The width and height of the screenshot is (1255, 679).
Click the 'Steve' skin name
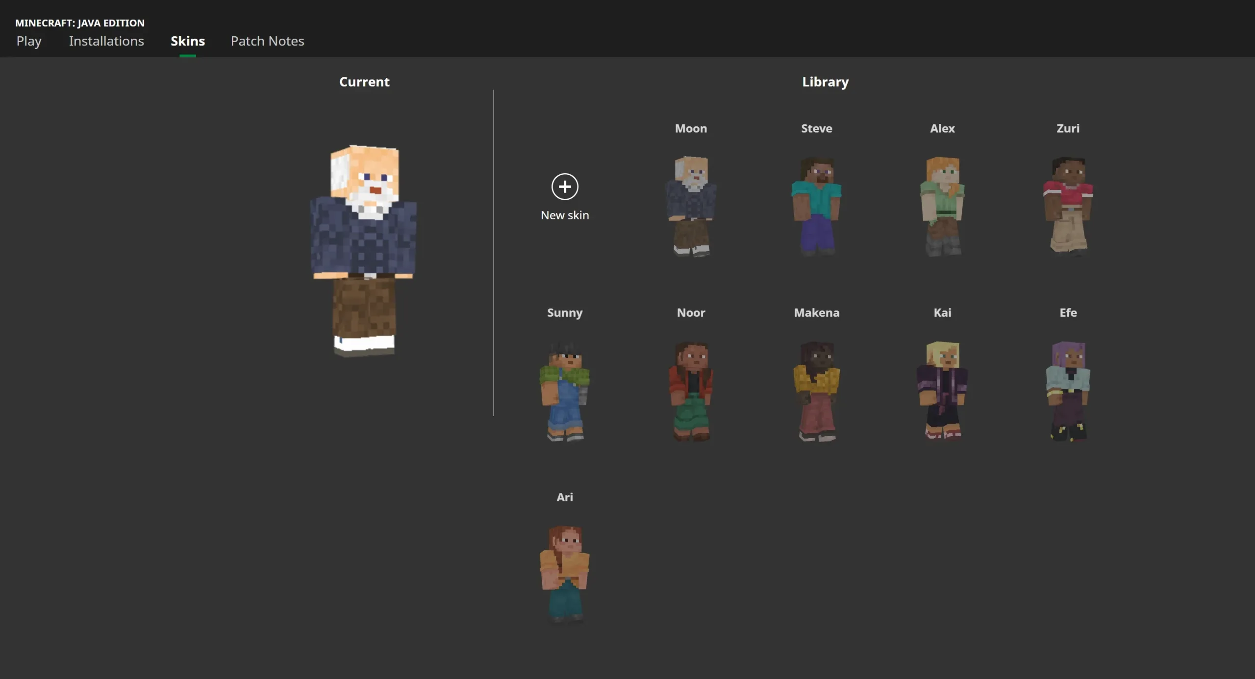pyautogui.click(x=816, y=128)
